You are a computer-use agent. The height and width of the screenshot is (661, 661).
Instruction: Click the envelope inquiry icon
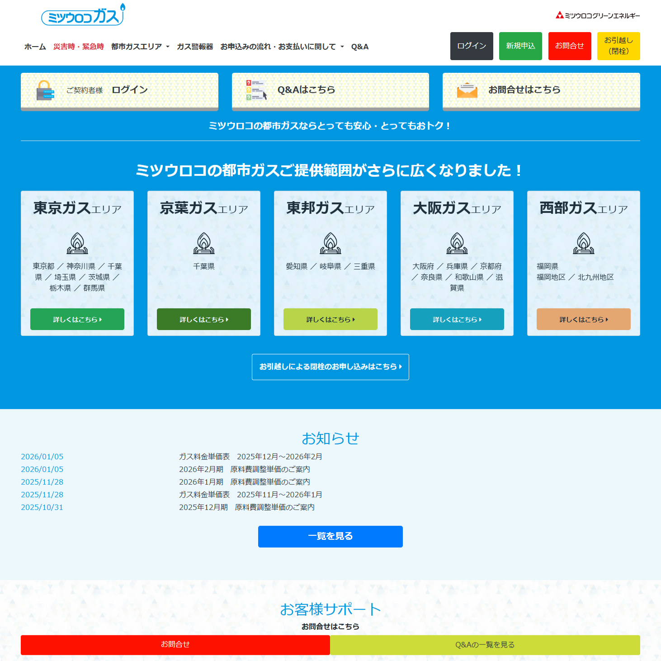(x=467, y=90)
